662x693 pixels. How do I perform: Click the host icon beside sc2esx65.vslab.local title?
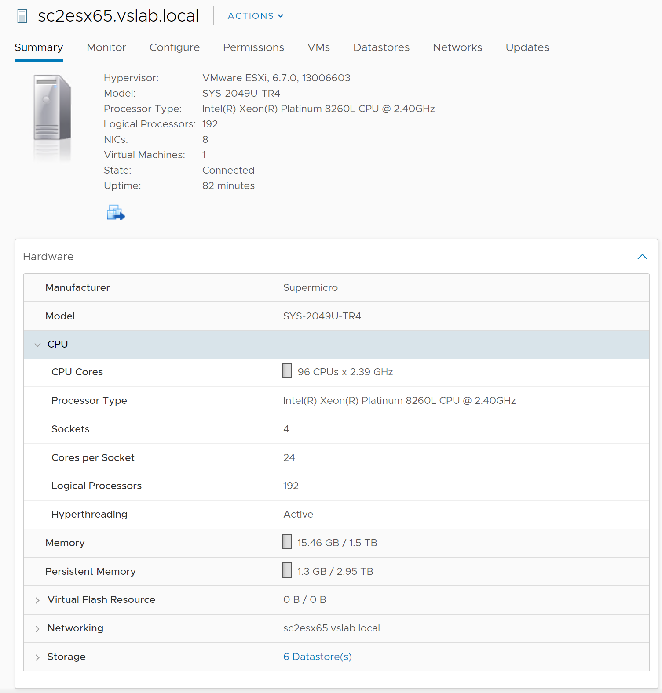(22, 16)
